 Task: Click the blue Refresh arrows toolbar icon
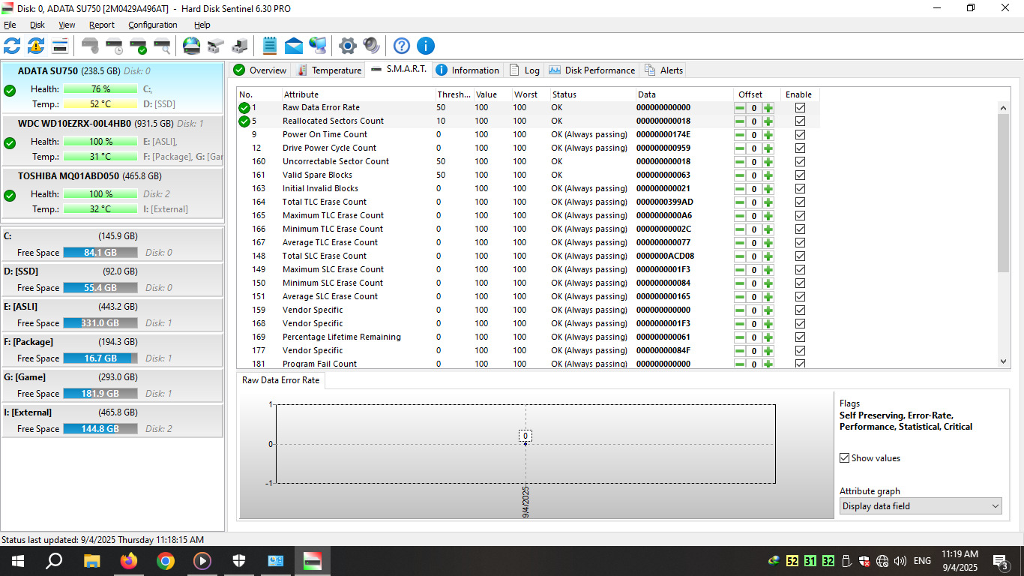[12, 46]
